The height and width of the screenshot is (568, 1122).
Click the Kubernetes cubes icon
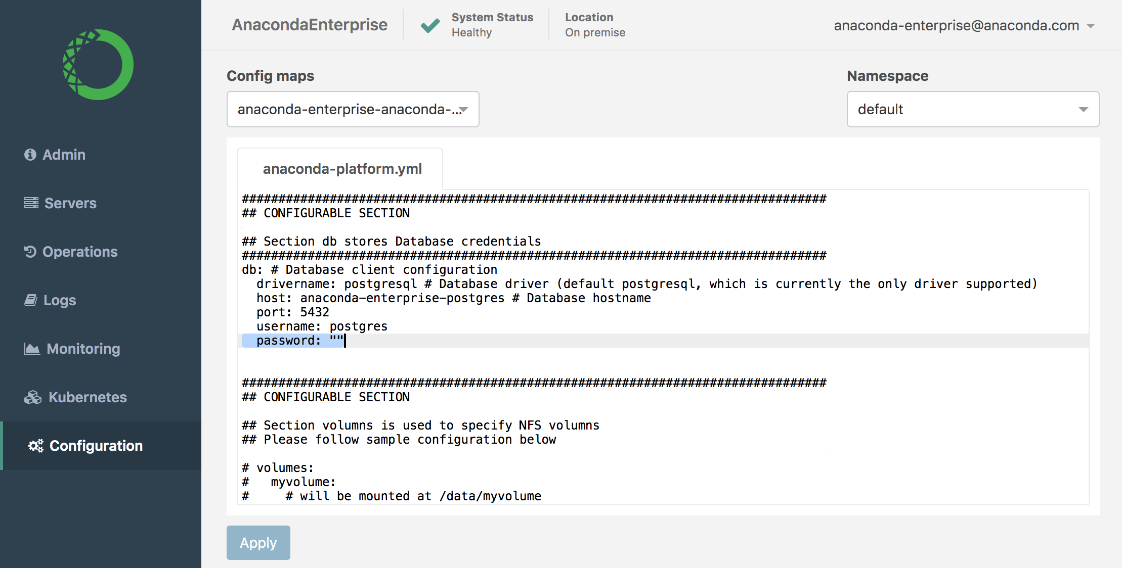pos(33,397)
